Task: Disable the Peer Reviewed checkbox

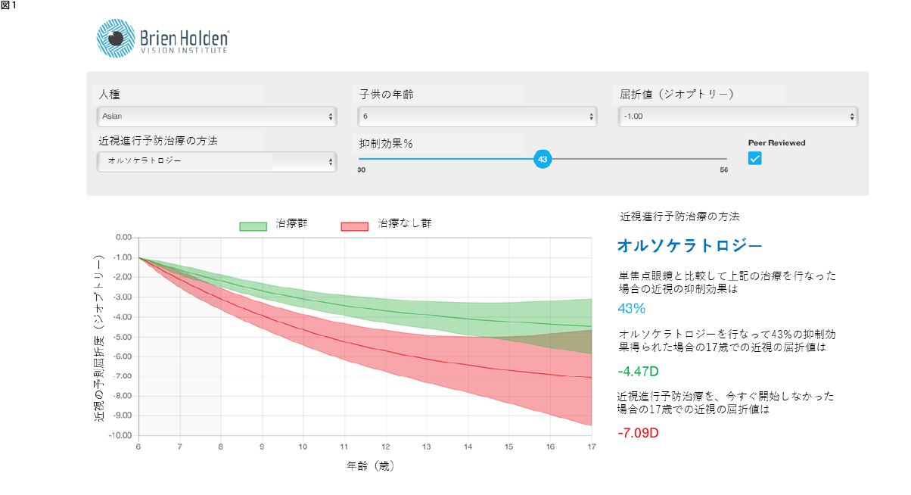Action: pos(754,159)
